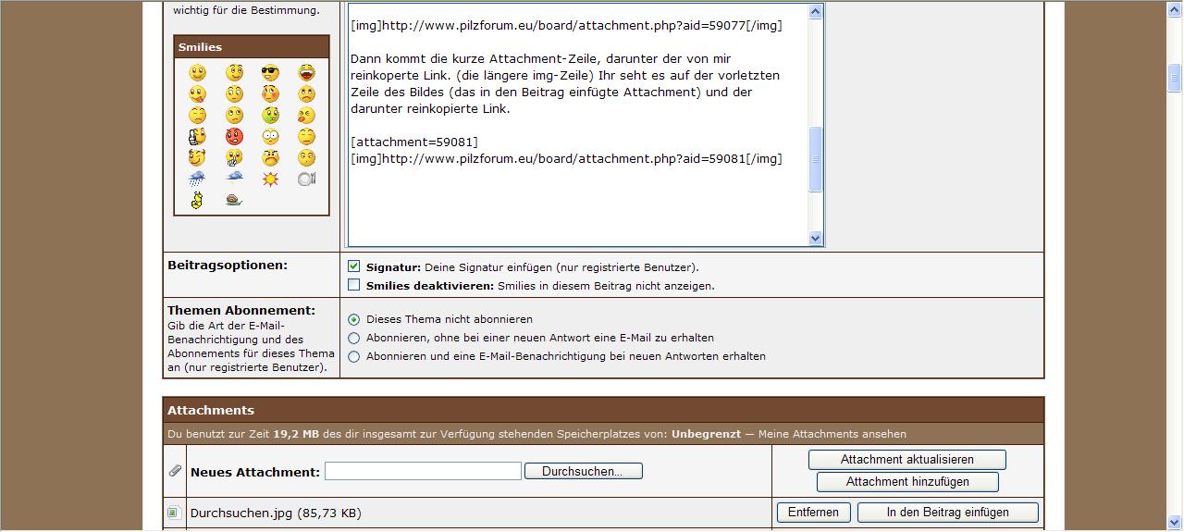Insert the green sick smiley
Image resolution: width=1184 pixels, height=532 pixels.
pos(270,115)
